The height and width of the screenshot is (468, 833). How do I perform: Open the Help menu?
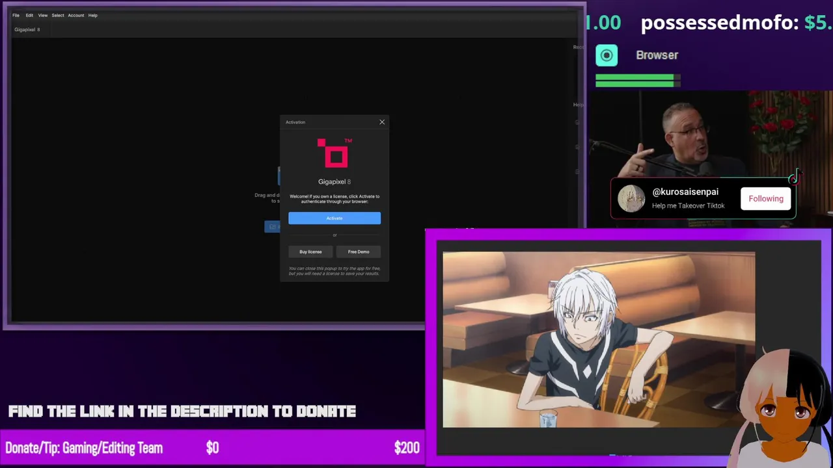[93, 15]
